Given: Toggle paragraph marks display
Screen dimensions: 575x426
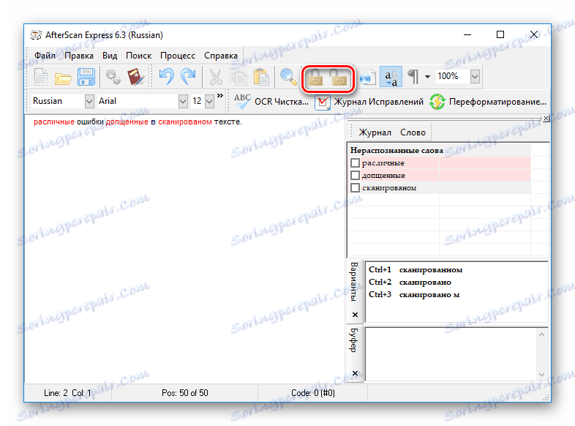Looking at the screenshot, I should (413, 77).
